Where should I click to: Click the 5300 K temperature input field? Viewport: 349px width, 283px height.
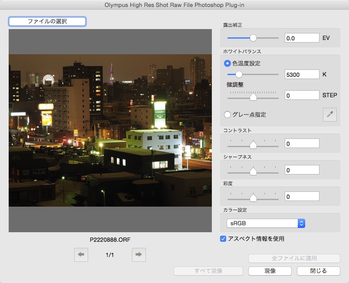(x=302, y=74)
